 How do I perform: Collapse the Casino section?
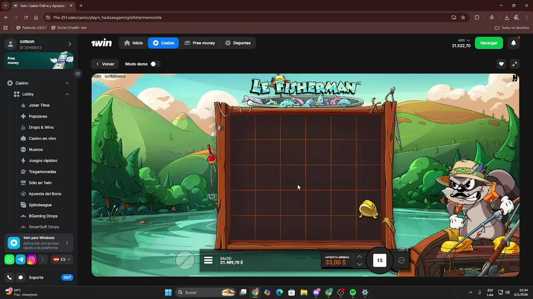pos(67,83)
